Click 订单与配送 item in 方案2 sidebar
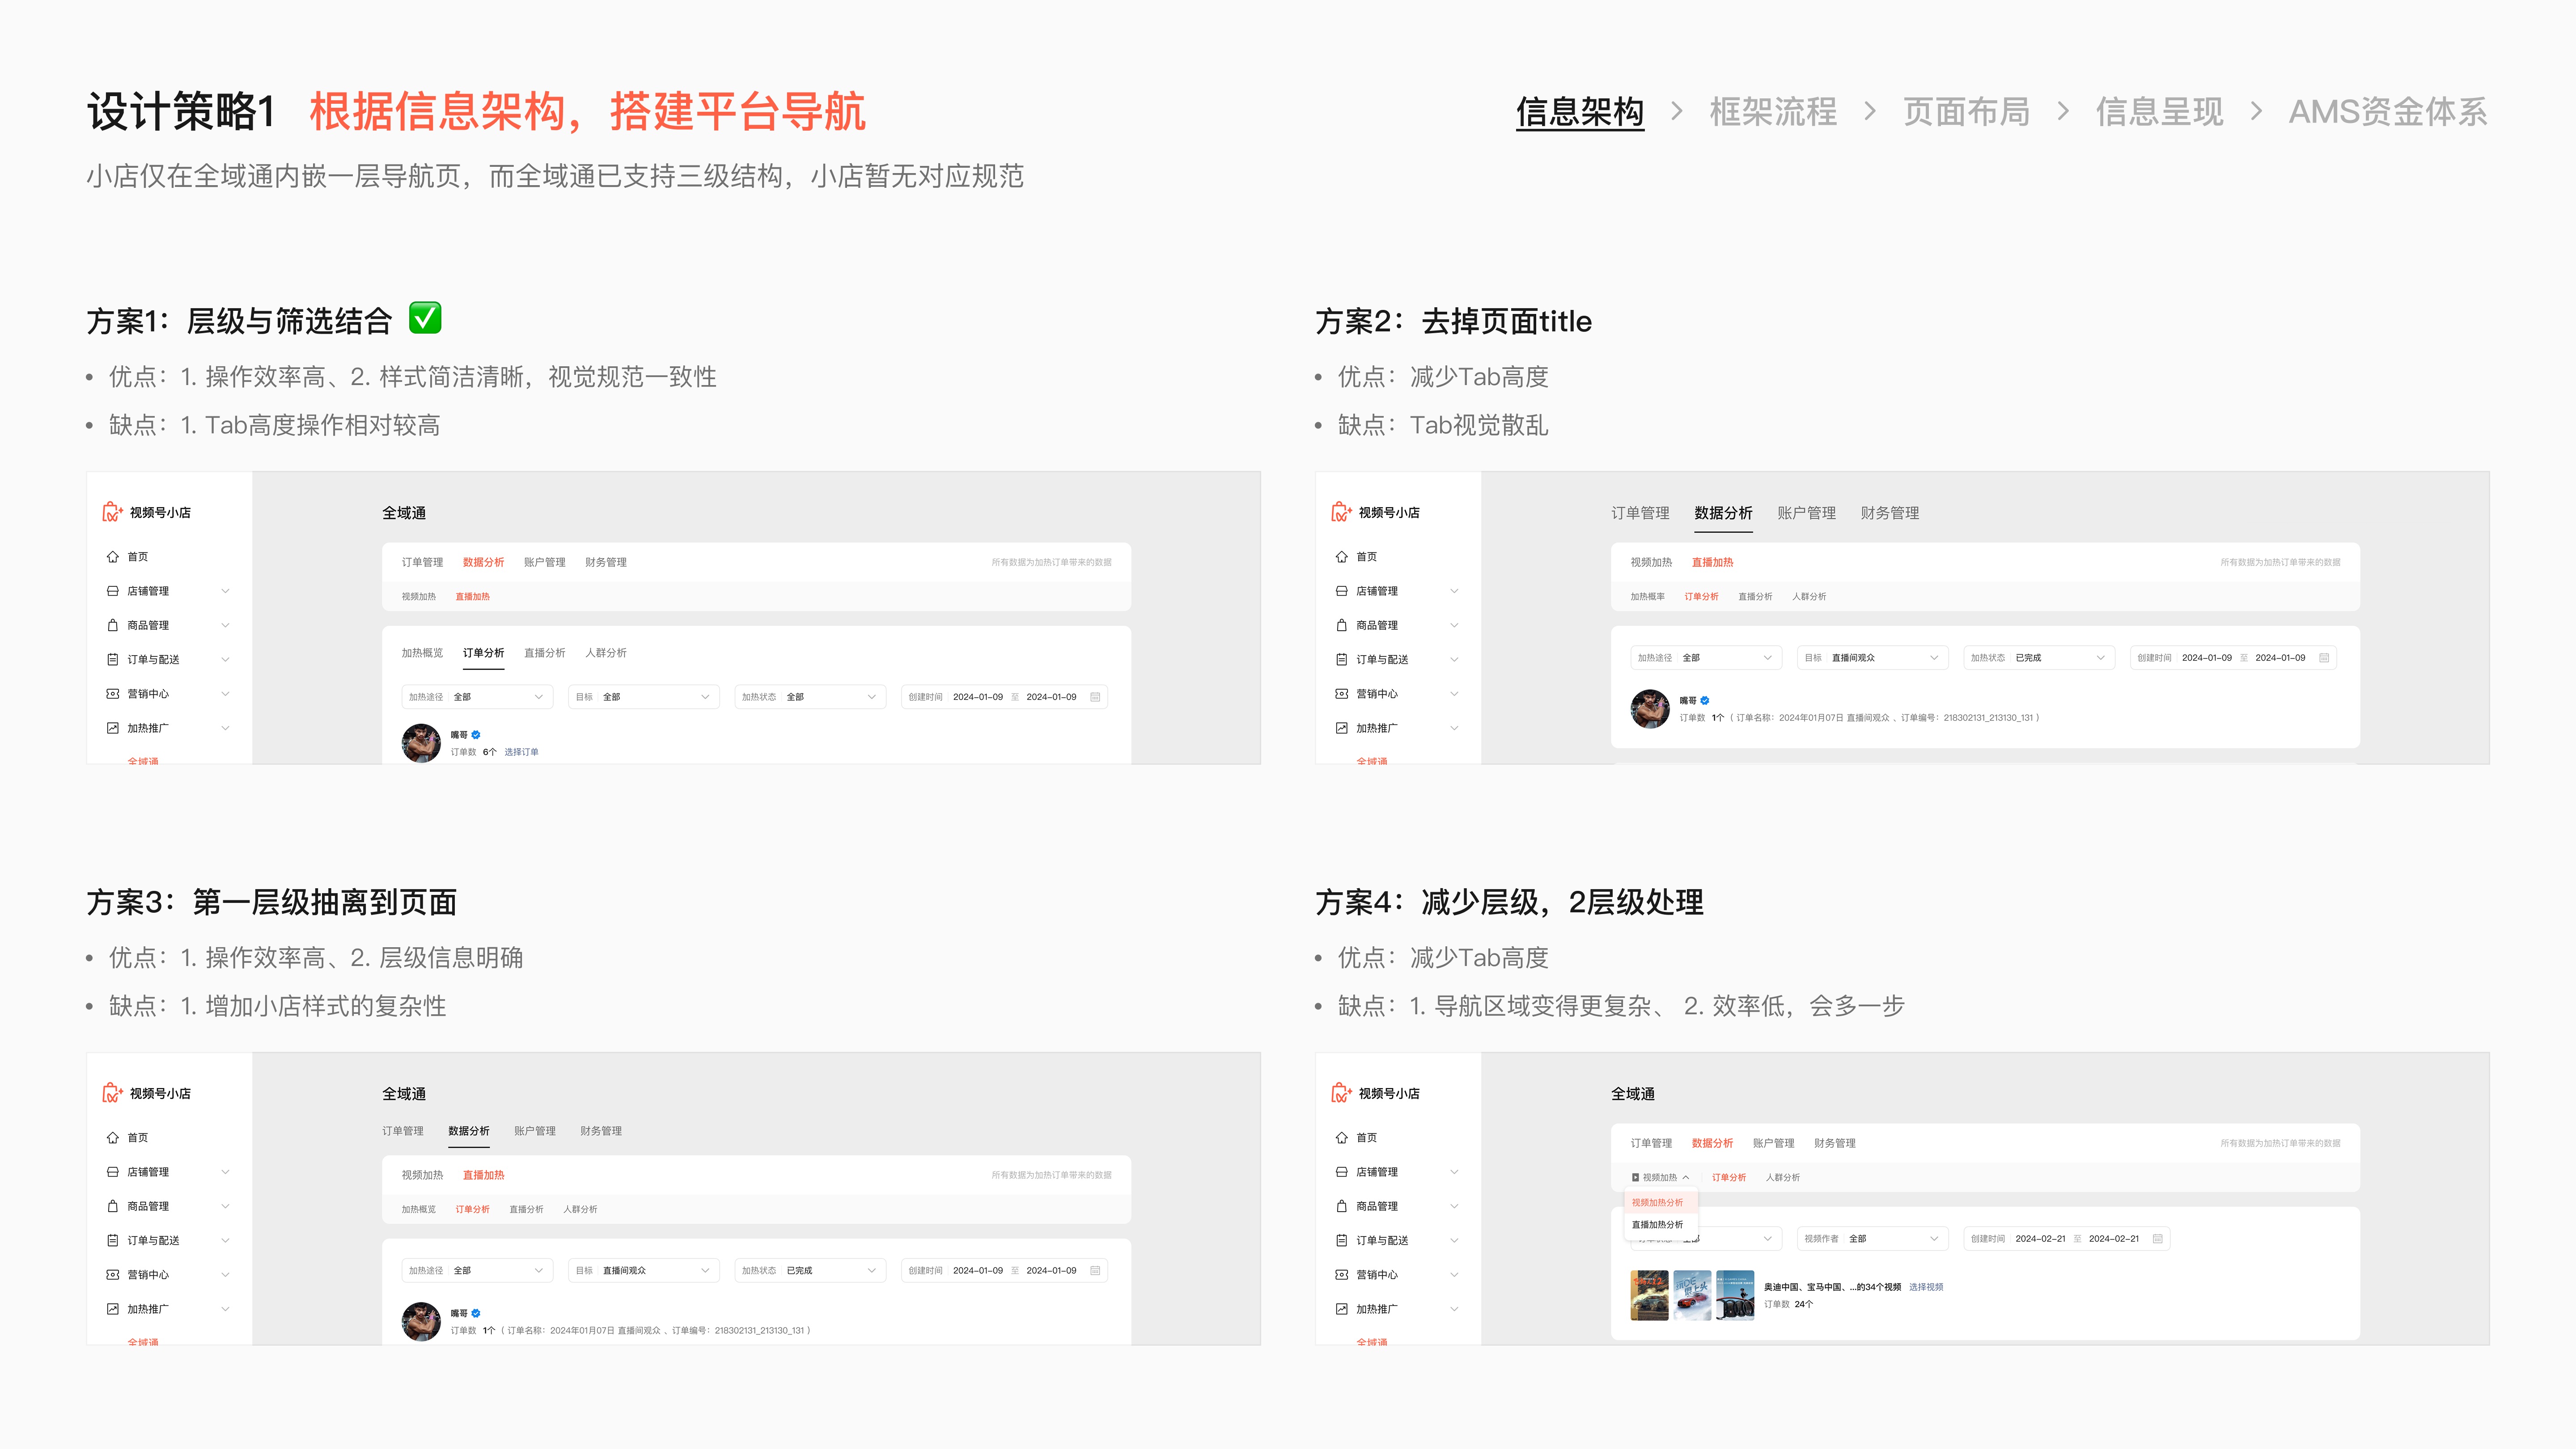Image resolution: width=2576 pixels, height=1449 pixels. click(x=1397, y=659)
